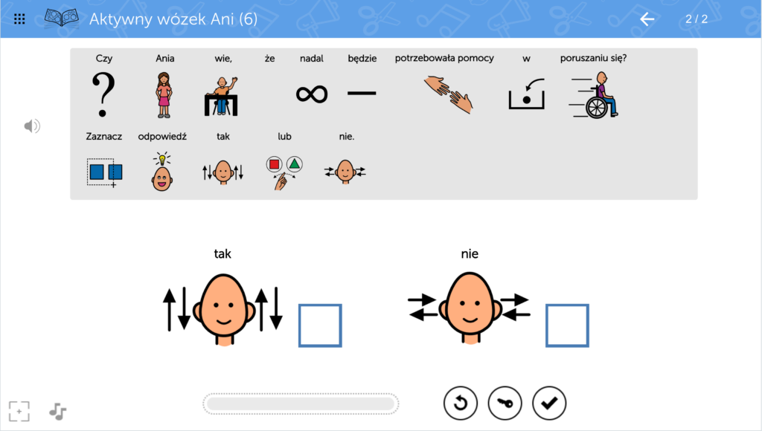Play audio with the speaker icon
This screenshot has width=762, height=431.
[x=32, y=126]
